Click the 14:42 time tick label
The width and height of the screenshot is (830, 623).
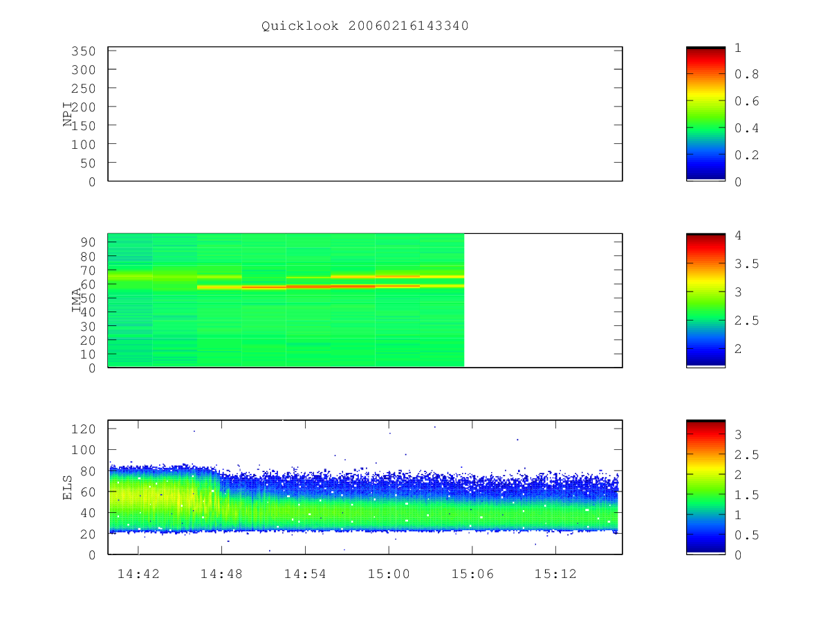click(x=138, y=574)
